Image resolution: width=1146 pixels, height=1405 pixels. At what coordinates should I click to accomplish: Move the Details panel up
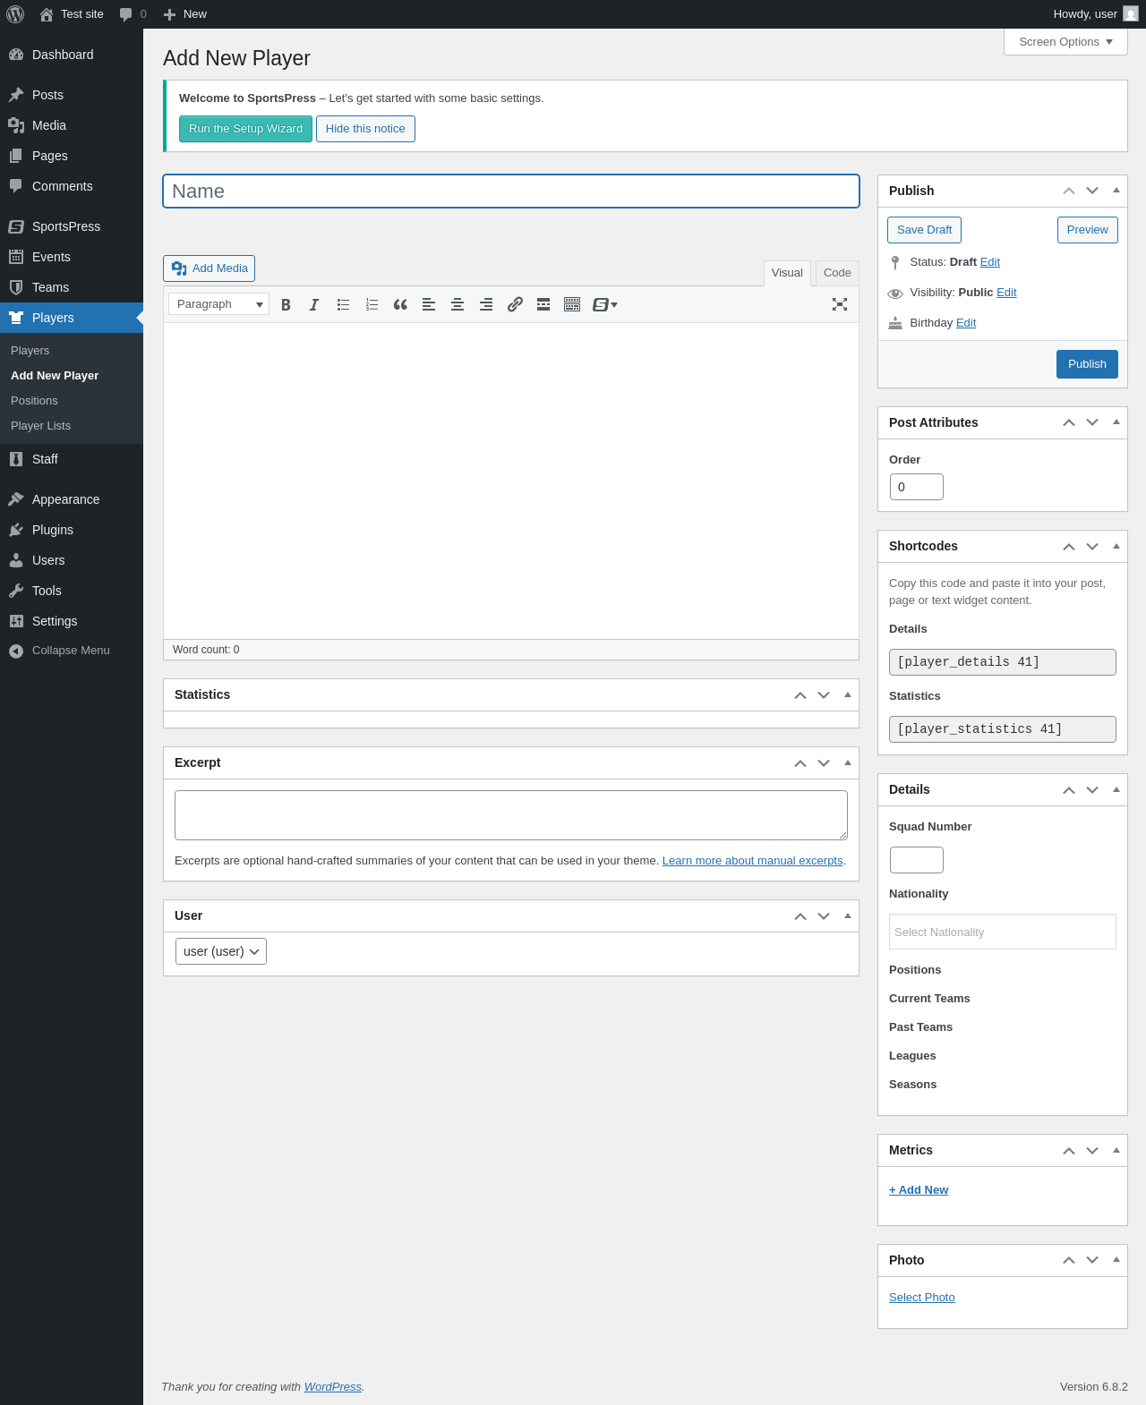coord(1069,789)
